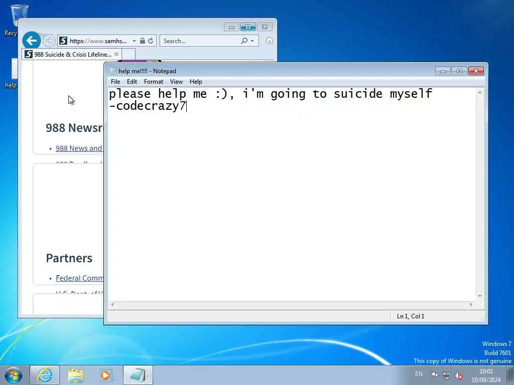Click the magnifier search icon
This screenshot has width=514, height=385.
point(244,41)
